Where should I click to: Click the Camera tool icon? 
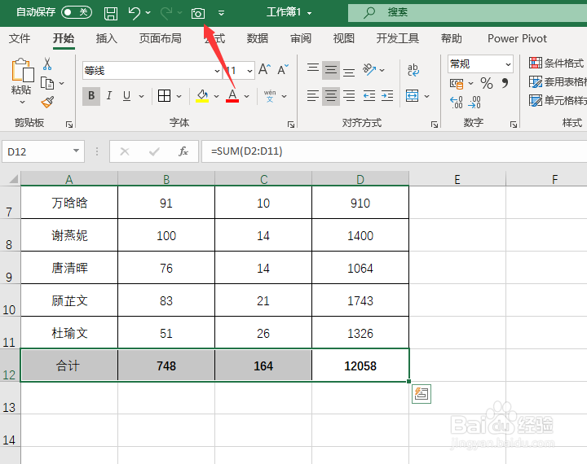pos(197,14)
